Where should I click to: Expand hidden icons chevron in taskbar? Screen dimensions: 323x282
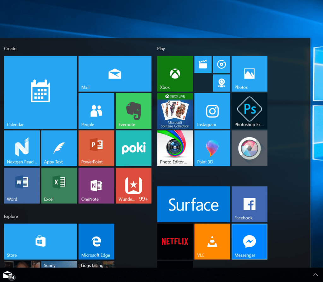click(x=315, y=274)
